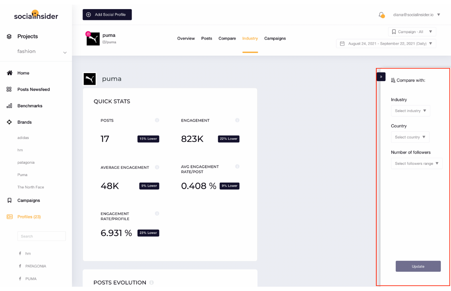451x291 pixels.
Task: Open Brands section in sidebar
Action: point(24,122)
